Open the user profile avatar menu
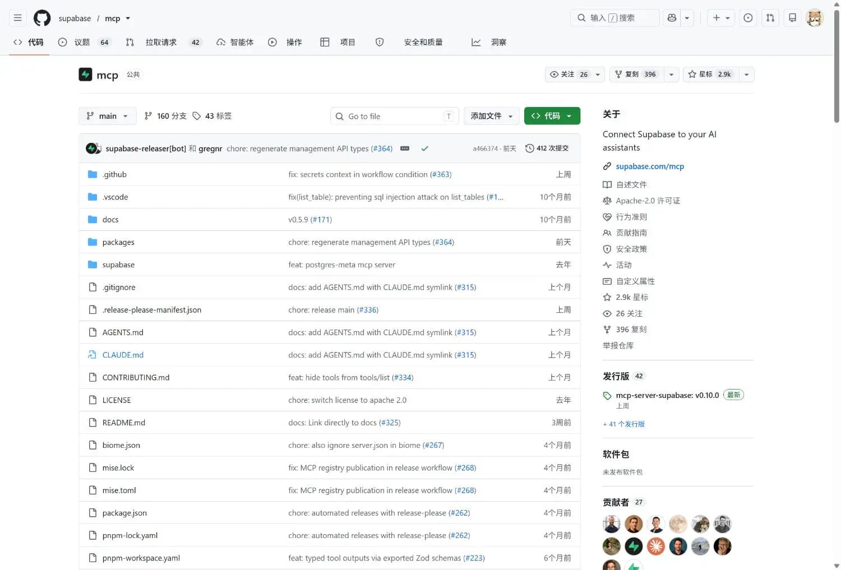 tap(815, 18)
